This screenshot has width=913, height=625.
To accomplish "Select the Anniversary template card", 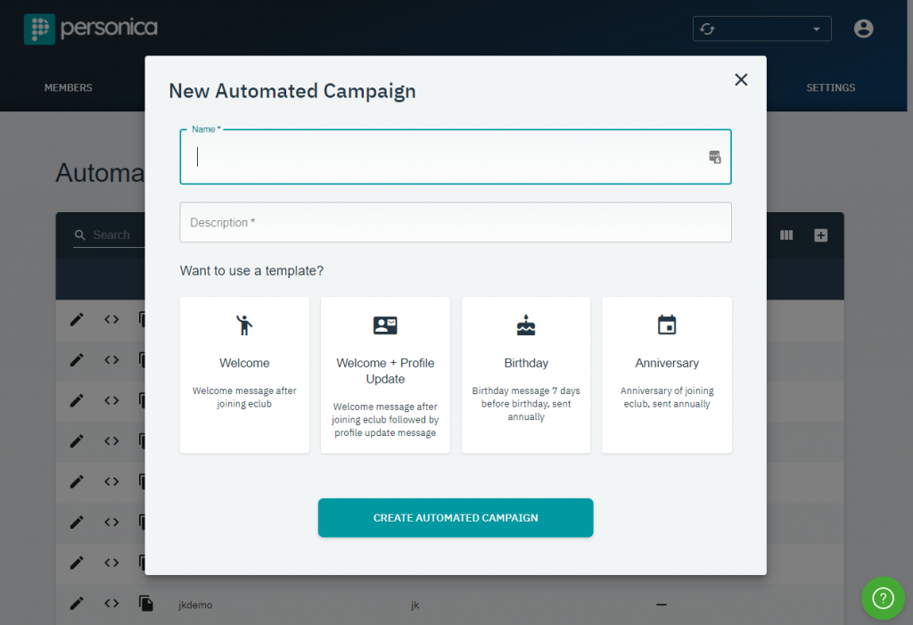I will [666, 374].
